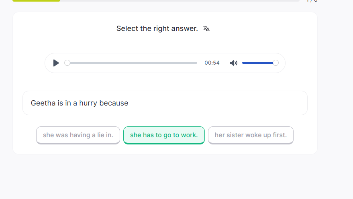353x199 pixels.
Task: Seek to the middle of the audio track
Action: click(132, 63)
